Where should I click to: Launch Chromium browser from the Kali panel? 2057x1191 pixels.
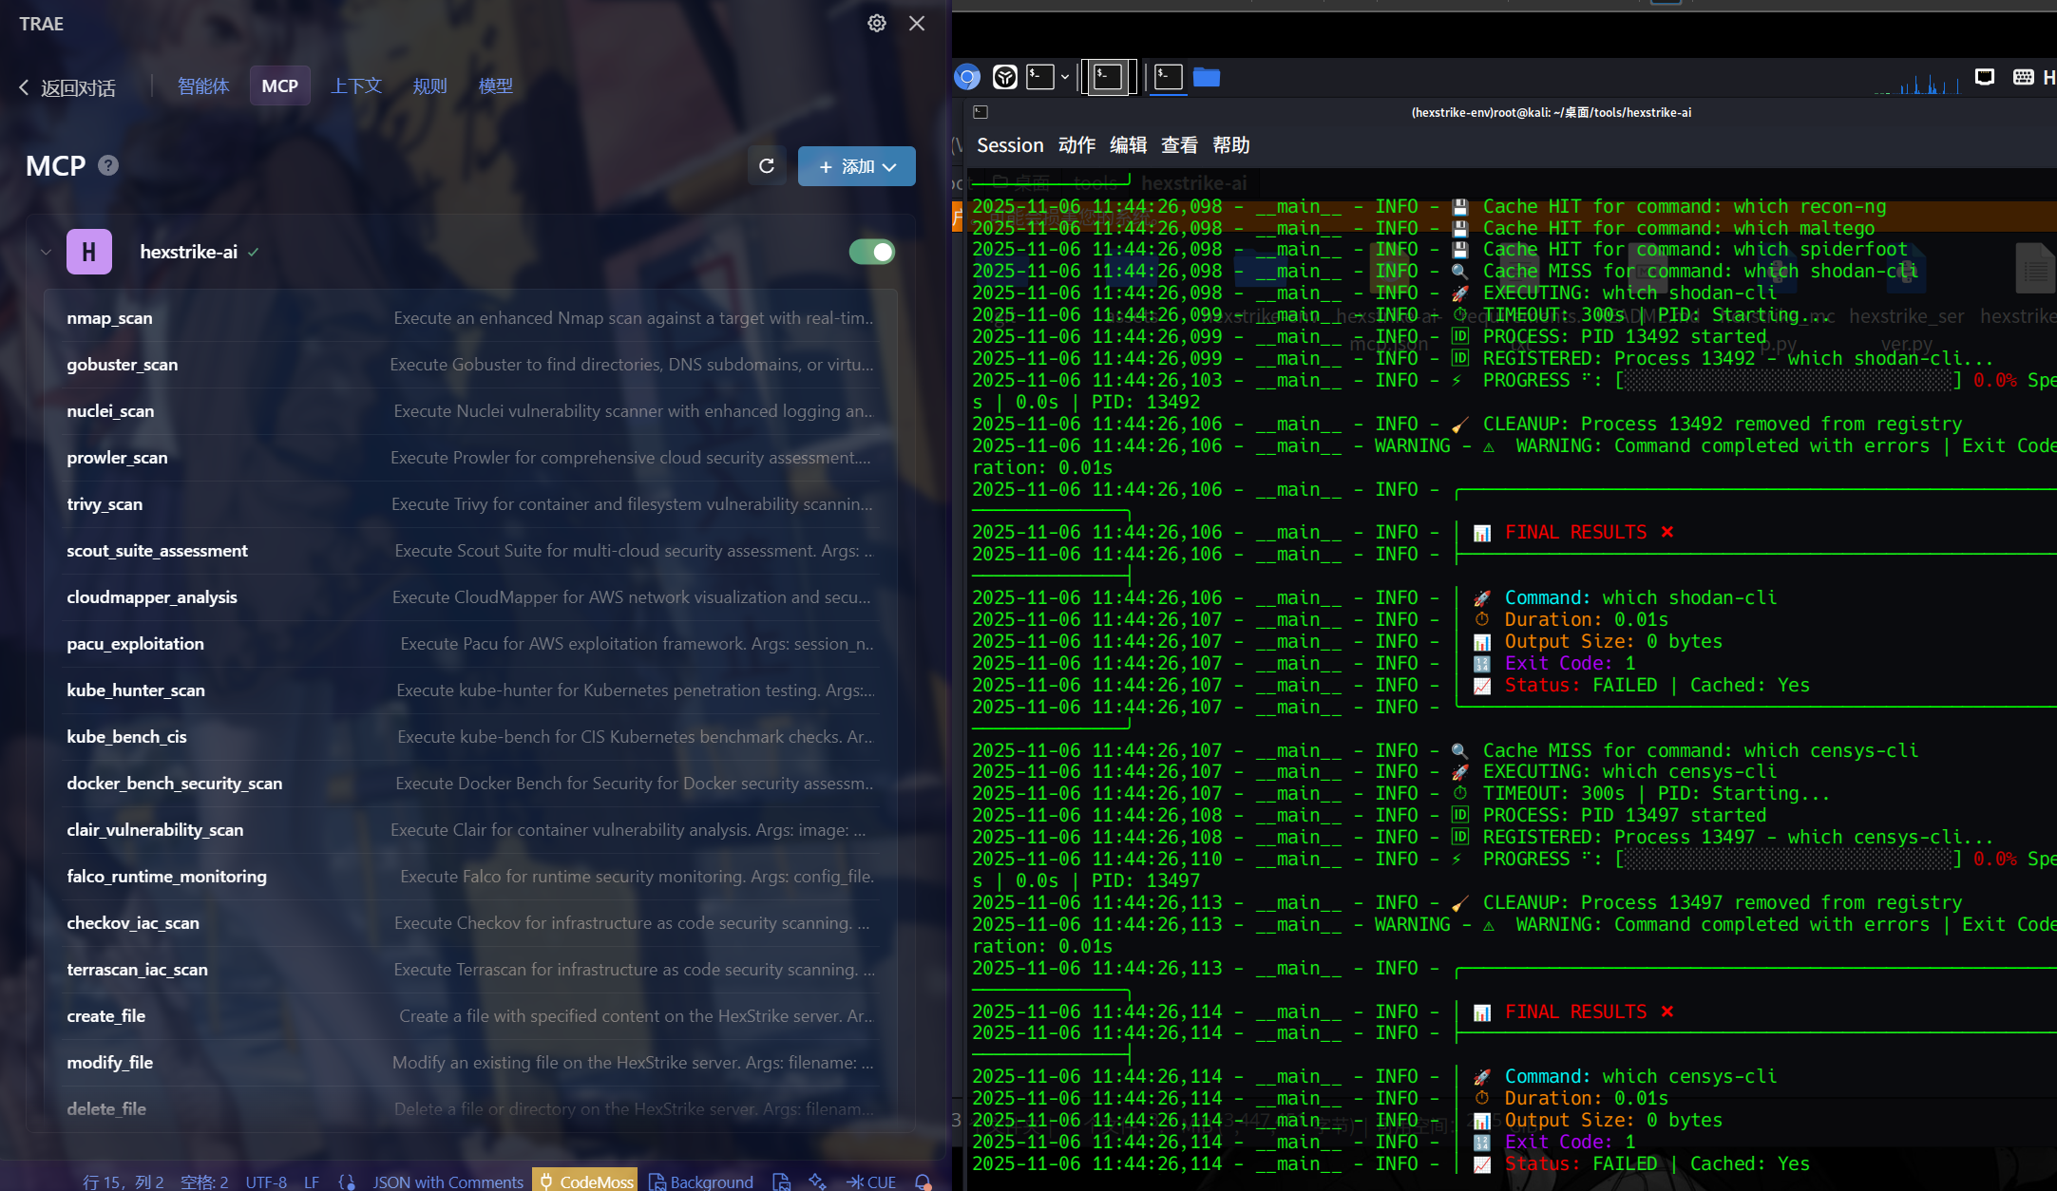tap(967, 77)
